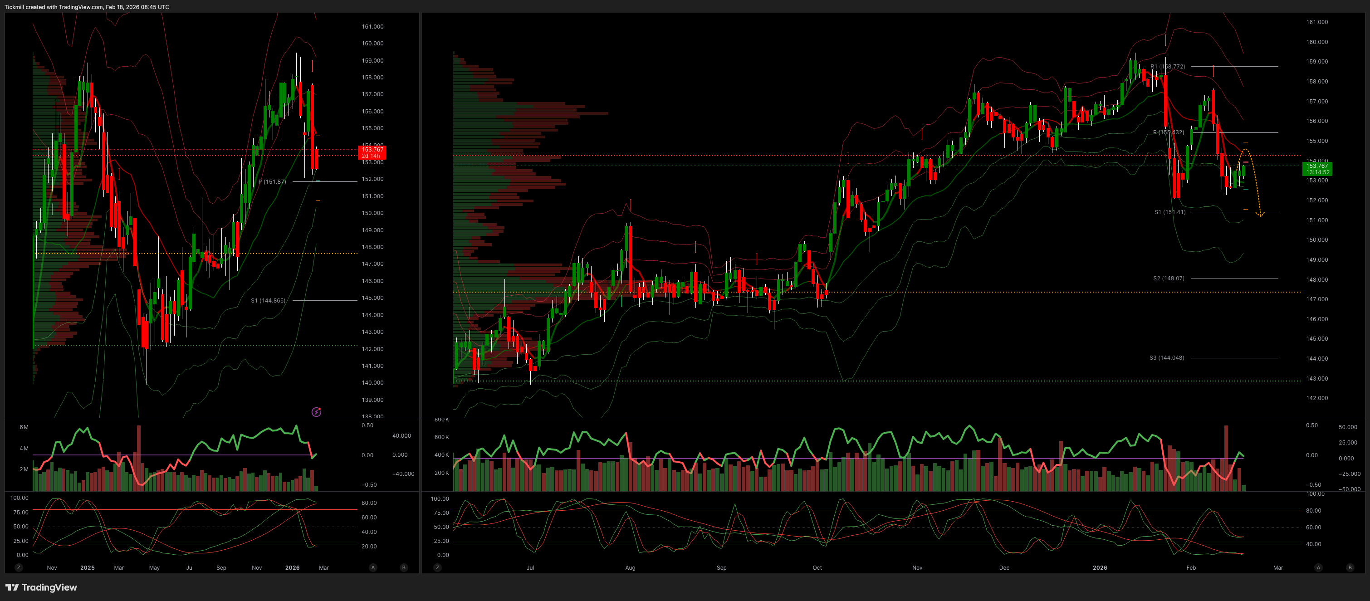Screen dimensions: 1370x601
Task: Click the green 153.767 price label on right chart
Action: pos(1318,169)
